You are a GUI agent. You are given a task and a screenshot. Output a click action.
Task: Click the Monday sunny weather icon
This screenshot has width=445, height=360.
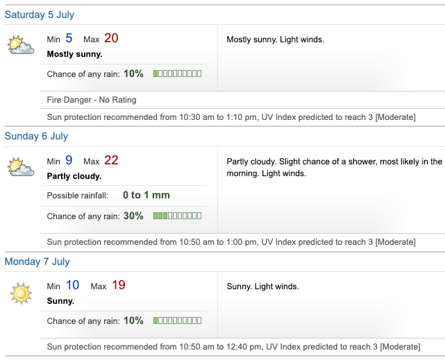(x=21, y=293)
